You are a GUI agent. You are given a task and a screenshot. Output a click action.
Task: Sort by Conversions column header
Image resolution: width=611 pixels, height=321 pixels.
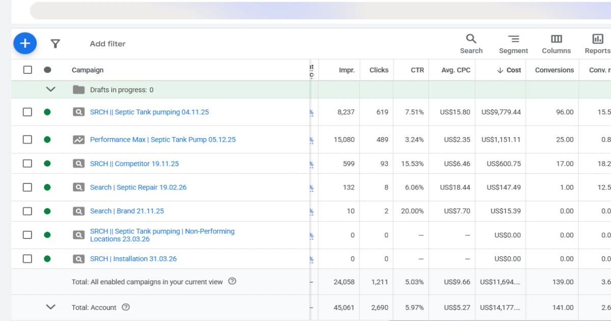tap(554, 70)
